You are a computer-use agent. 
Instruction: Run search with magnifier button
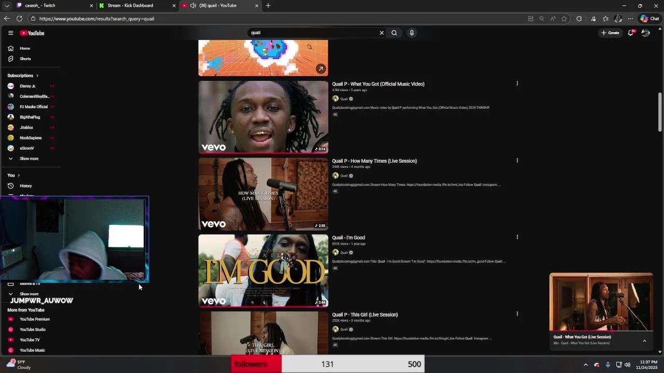click(x=394, y=33)
